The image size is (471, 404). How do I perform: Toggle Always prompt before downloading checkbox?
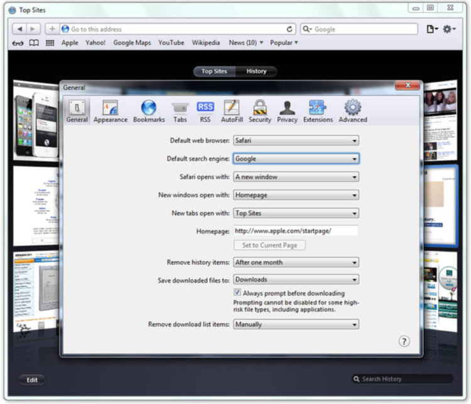pyautogui.click(x=237, y=292)
